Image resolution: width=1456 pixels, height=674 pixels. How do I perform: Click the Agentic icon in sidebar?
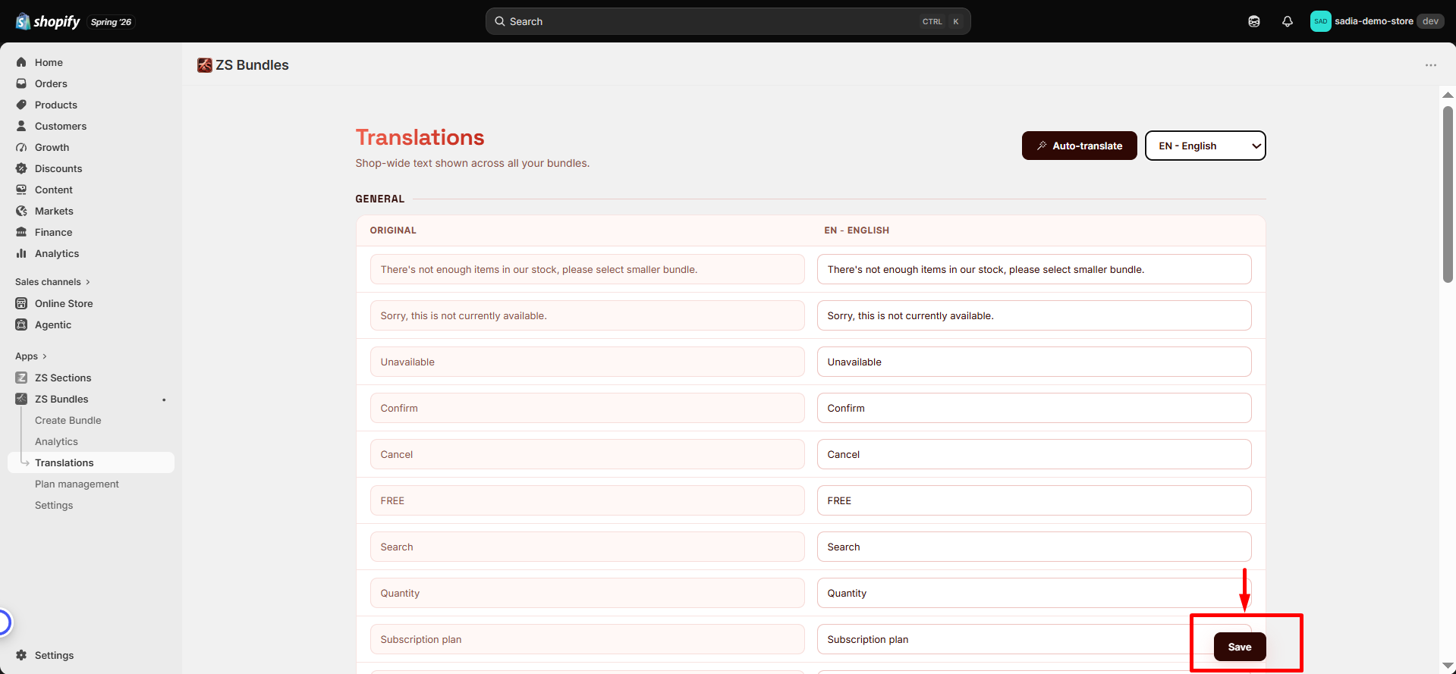[21, 324]
